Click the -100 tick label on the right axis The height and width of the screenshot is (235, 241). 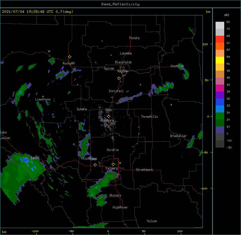click(204, 188)
